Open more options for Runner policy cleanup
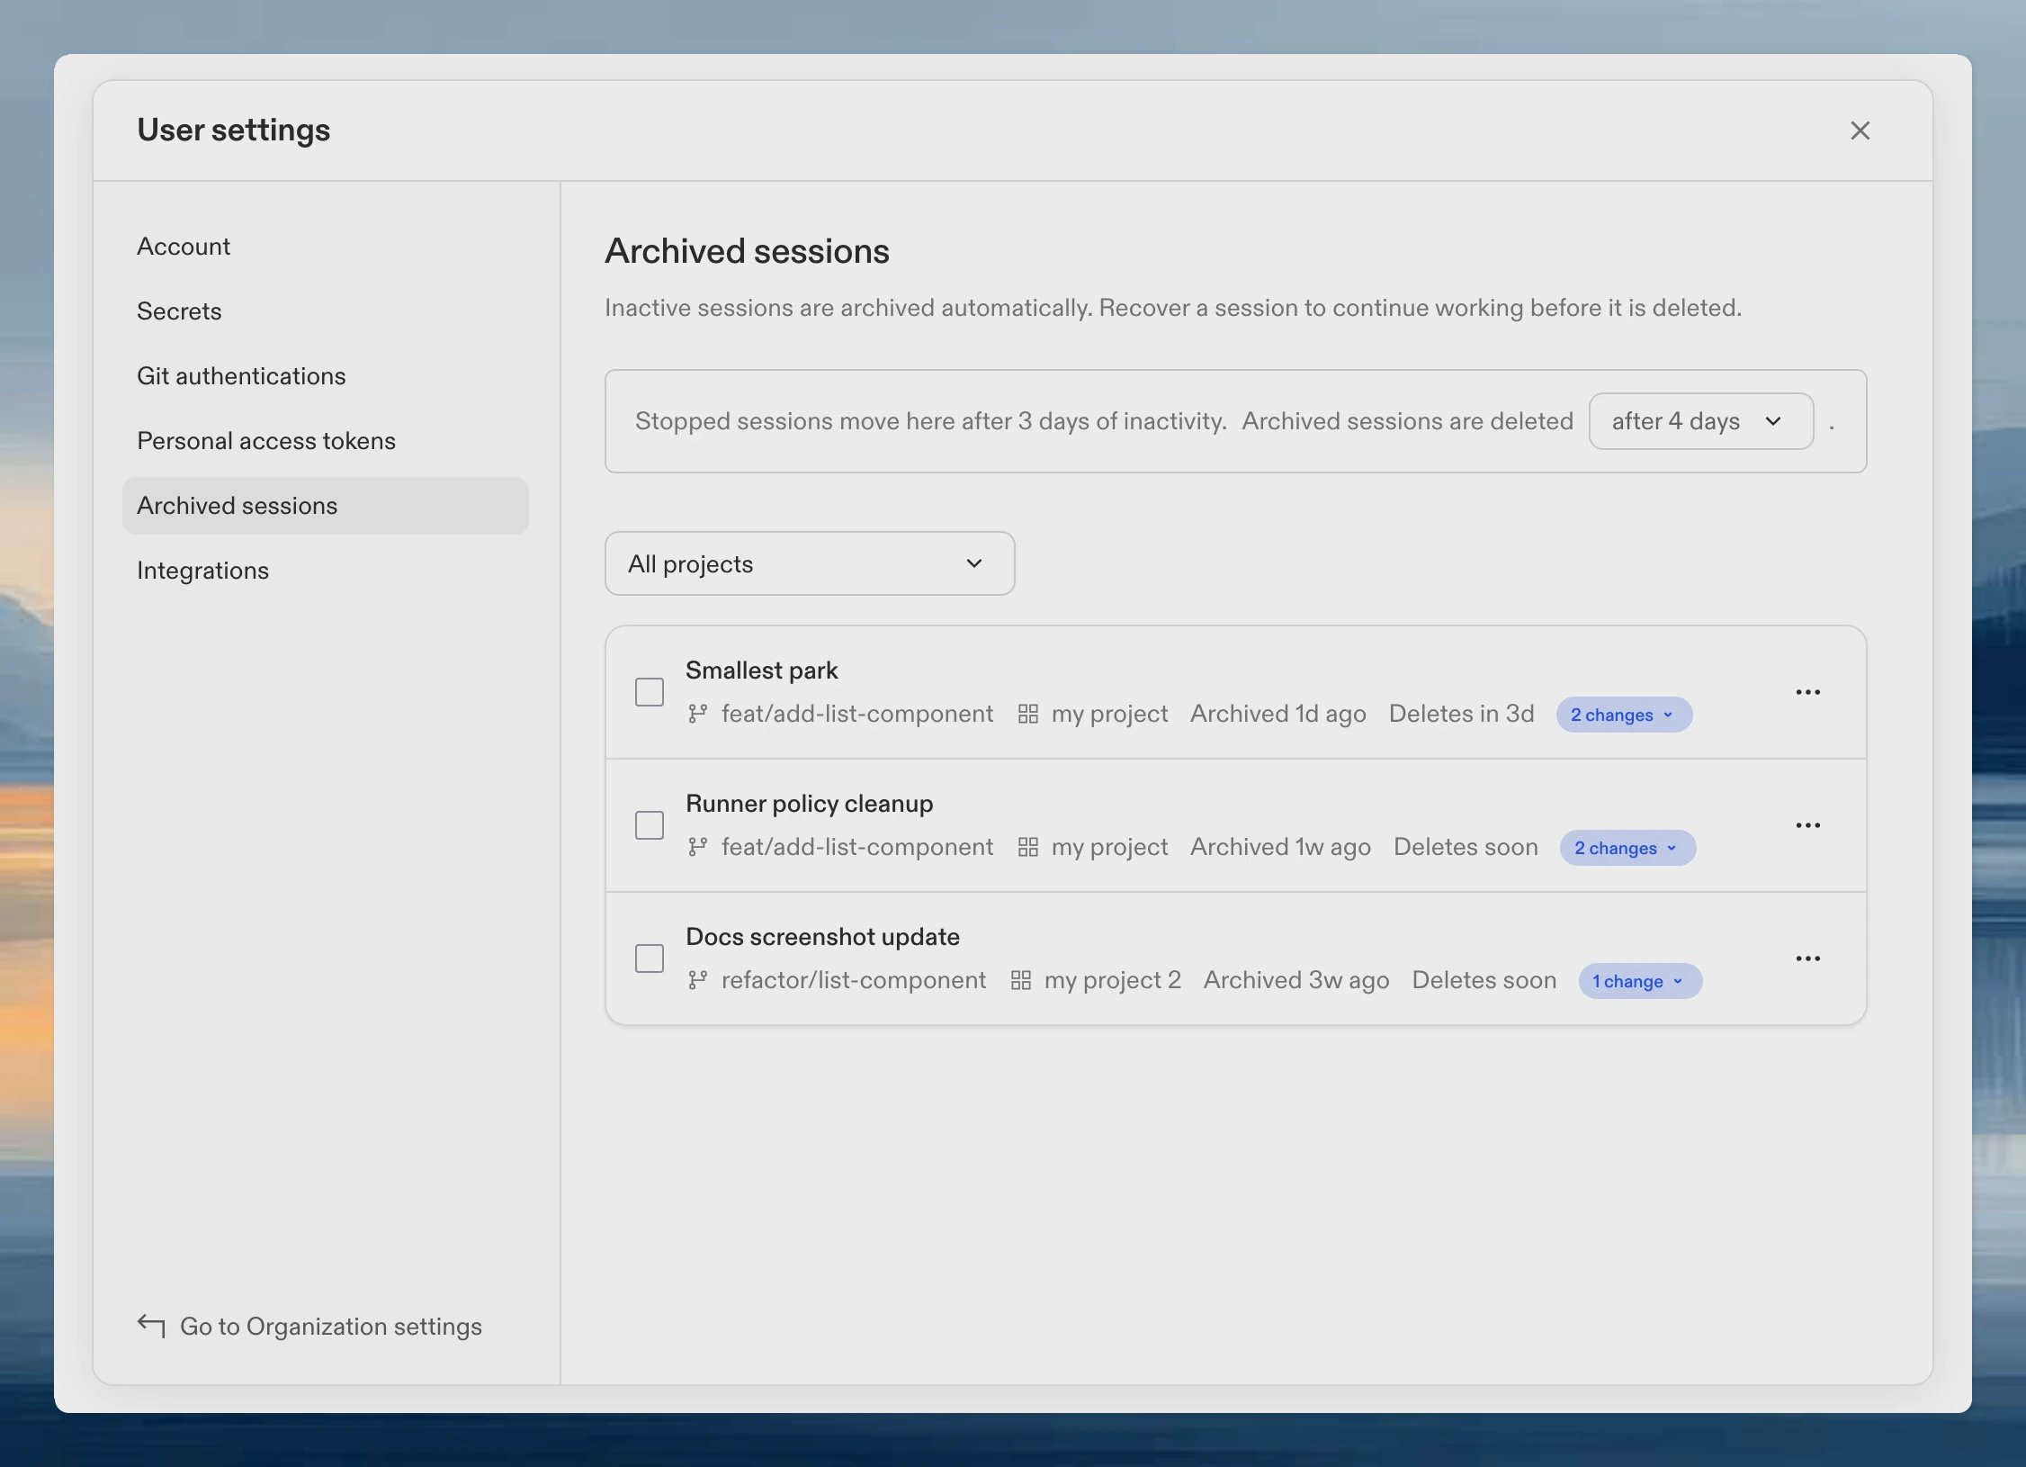Screen dimensions: 2026x1467 coord(1807,825)
